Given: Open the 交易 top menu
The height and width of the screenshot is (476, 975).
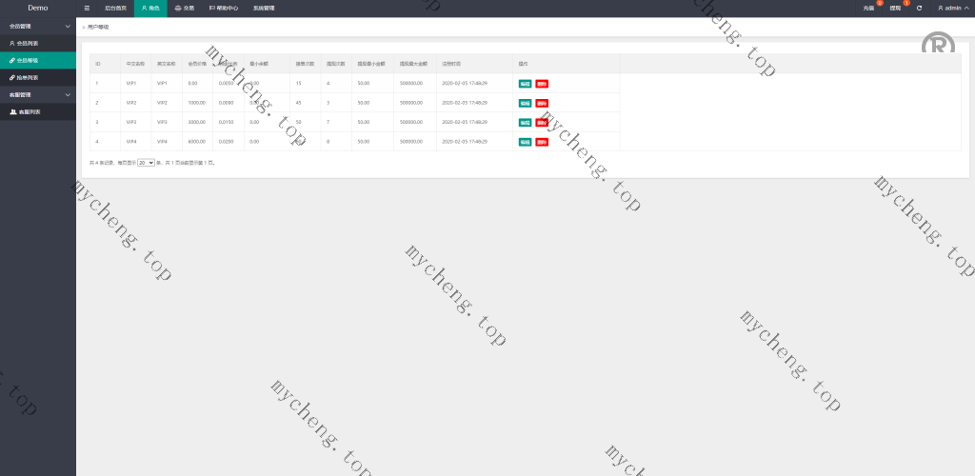Looking at the screenshot, I should [184, 8].
